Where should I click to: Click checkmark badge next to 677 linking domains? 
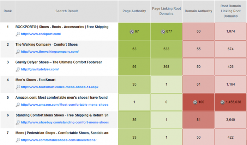point(163,32)
